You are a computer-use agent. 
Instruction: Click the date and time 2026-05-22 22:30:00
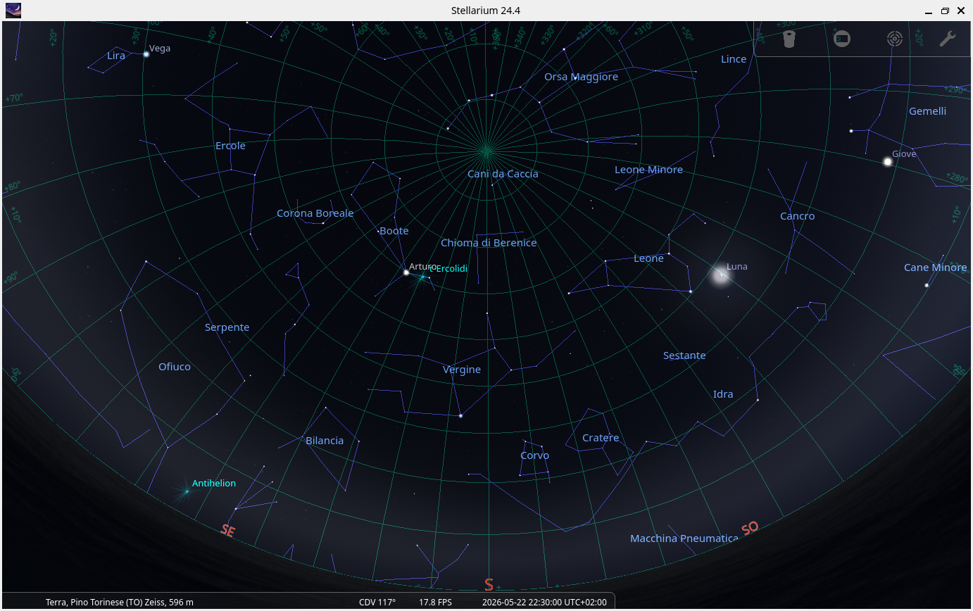(x=544, y=603)
